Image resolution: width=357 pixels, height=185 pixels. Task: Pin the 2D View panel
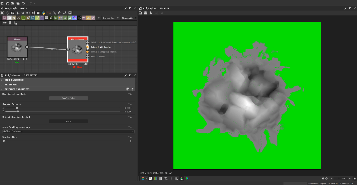coord(345,8)
